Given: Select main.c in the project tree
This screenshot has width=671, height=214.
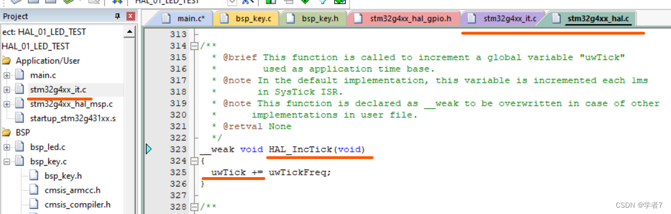Looking at the screenshot, I should tap(43, 75).
